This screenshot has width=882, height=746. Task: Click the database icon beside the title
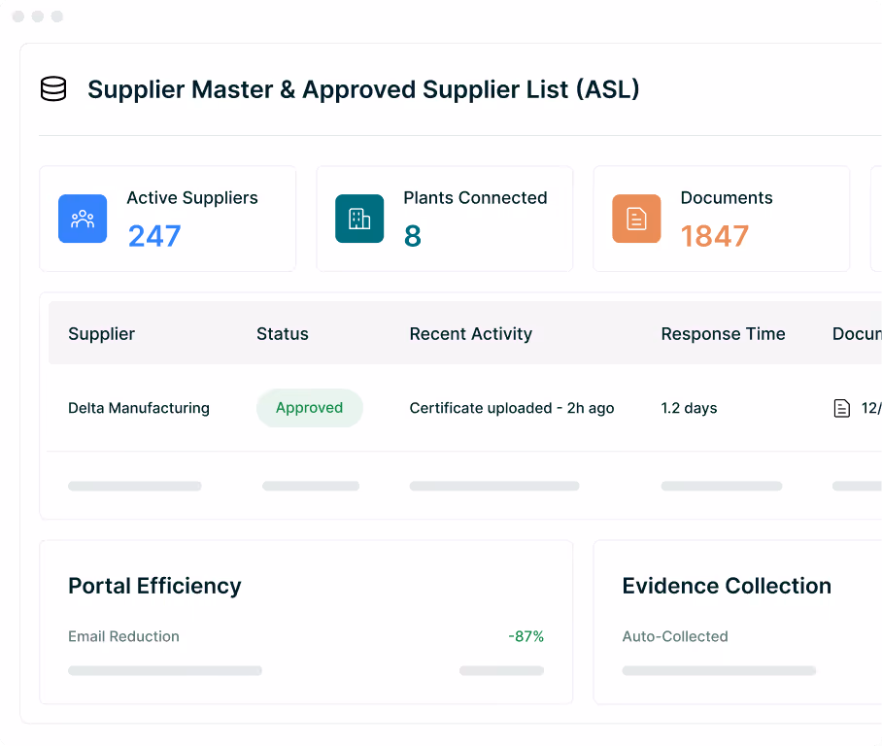(x=53, y=89)
